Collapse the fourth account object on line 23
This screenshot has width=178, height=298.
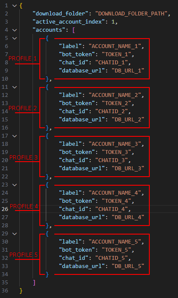tap(15, 185)
